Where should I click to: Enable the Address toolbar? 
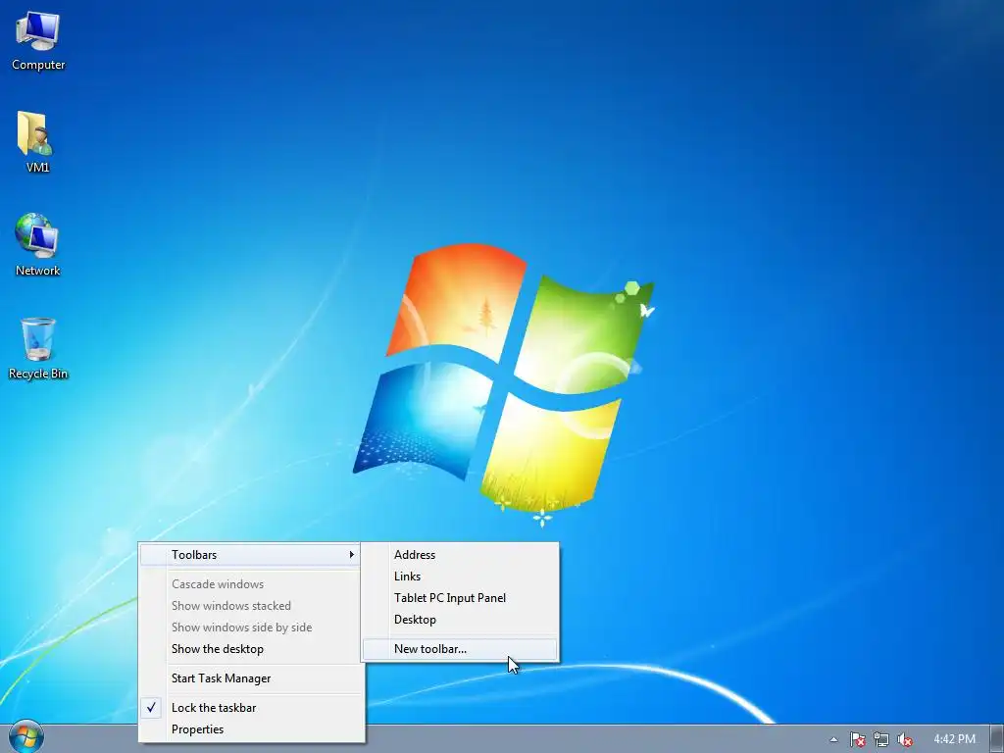pos(460,555)
